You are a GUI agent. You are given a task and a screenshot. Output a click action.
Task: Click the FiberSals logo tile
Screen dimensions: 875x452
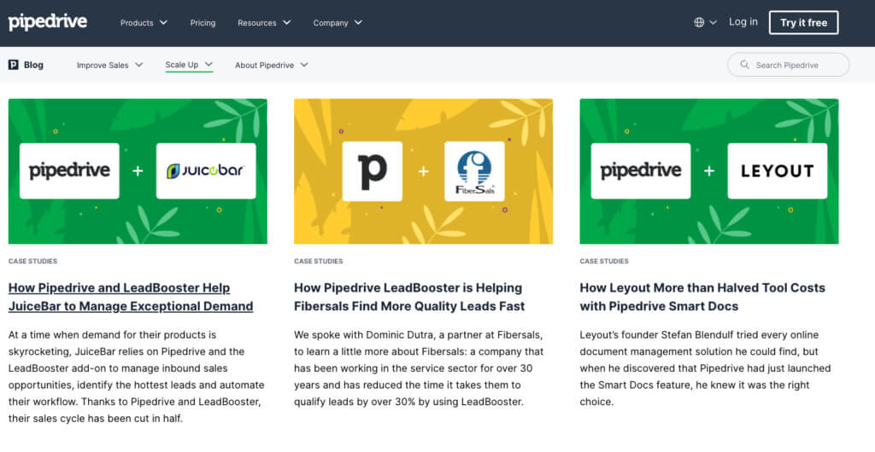474,171
